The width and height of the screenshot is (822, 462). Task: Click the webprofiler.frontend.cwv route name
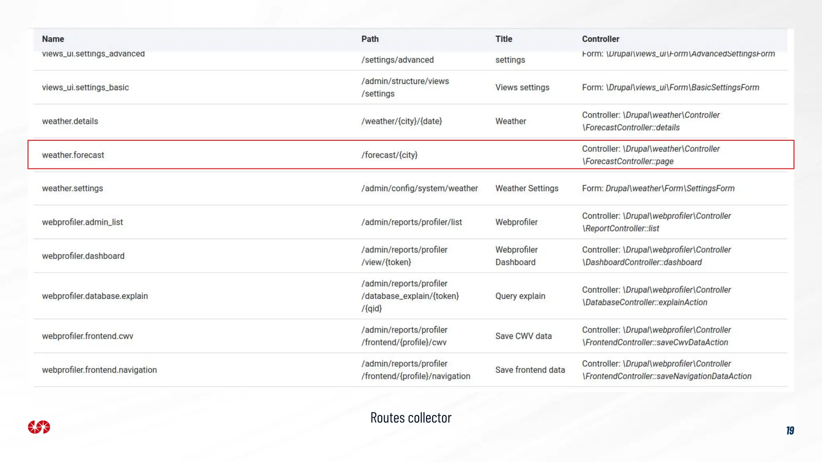click(x=87, y=336)
